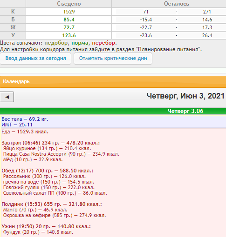
Task: Open 'Ввод данных за сегодня' button
Action: (35, 59)
